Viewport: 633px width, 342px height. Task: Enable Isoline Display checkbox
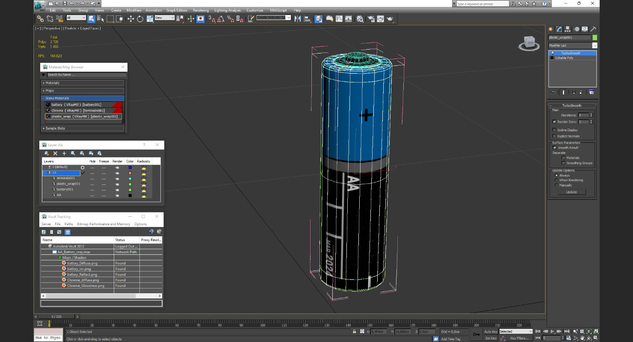click(555, 130)
